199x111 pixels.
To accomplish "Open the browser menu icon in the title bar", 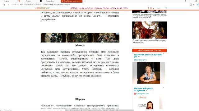I will tap(186, 1).
